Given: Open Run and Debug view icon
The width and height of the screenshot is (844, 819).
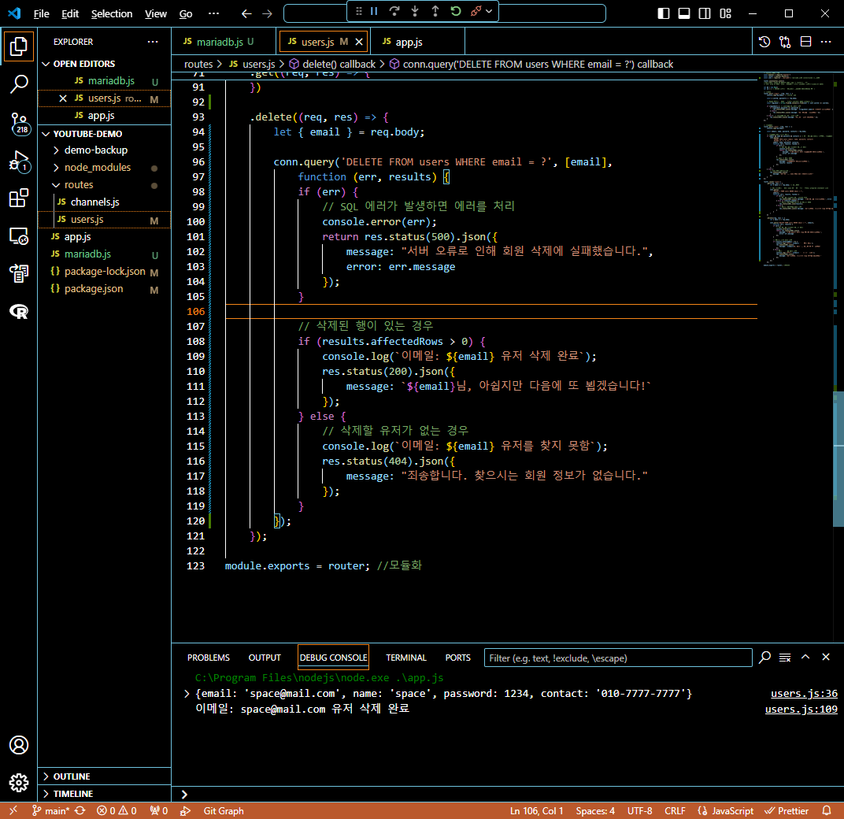Looking at the screenshot, I should click(x=19, y=161).
